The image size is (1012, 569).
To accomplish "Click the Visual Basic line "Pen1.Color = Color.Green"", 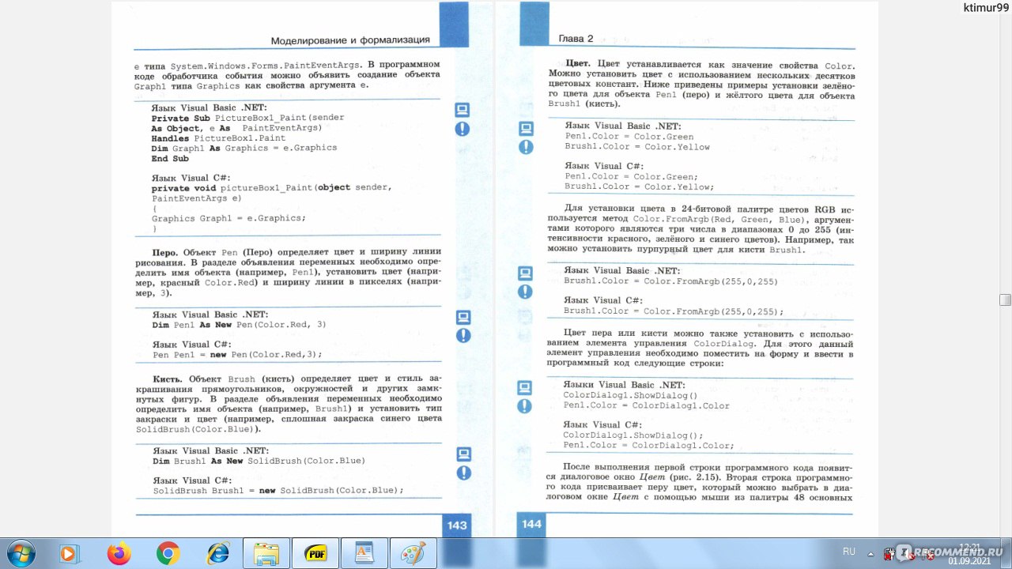I will (x=629, y=137).
